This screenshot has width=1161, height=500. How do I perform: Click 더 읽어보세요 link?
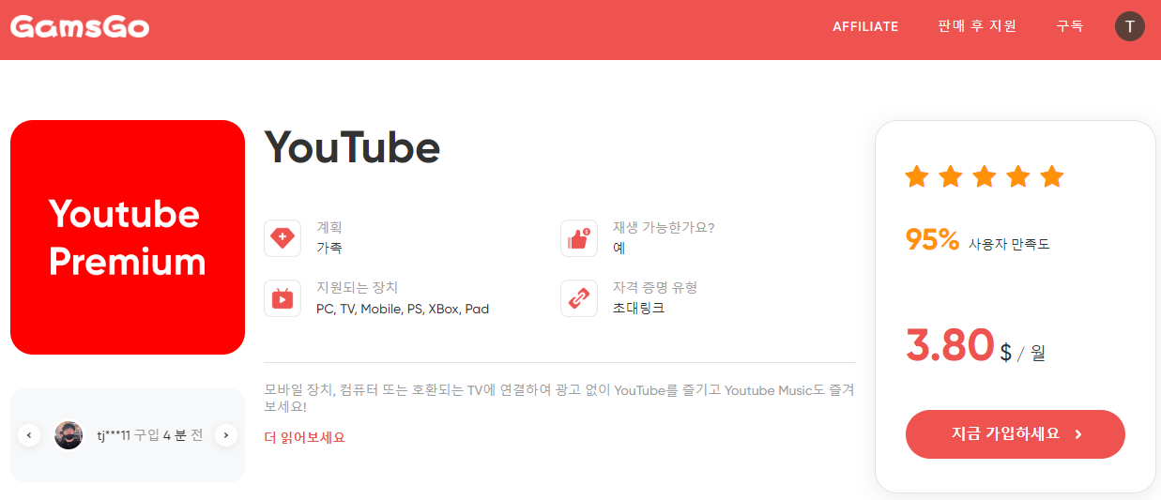(x=305, y=437)
